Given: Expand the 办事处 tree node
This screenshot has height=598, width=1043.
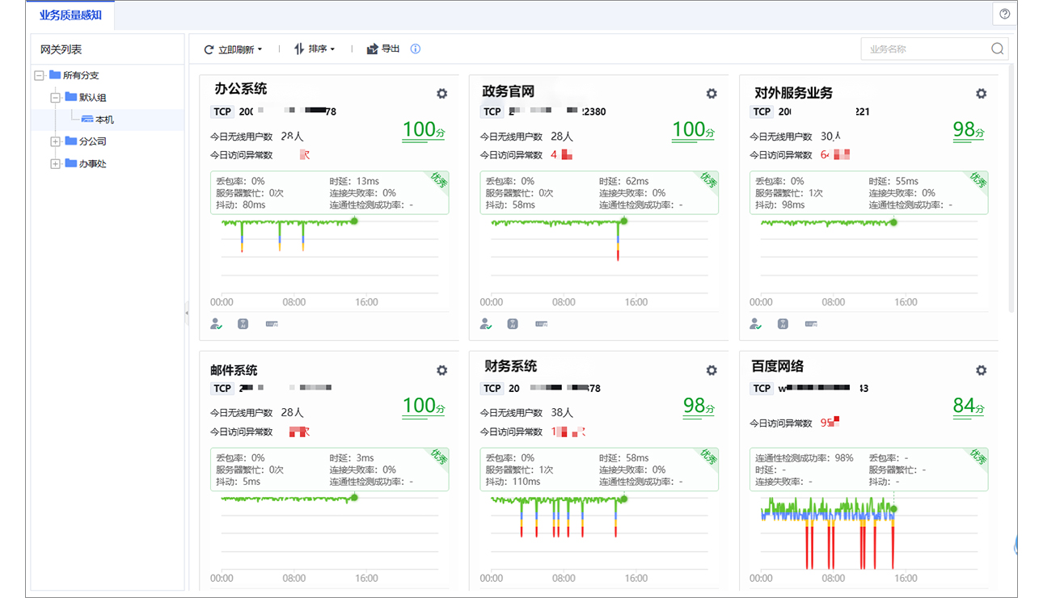Looking at the screenshot, I should [55, 164].
